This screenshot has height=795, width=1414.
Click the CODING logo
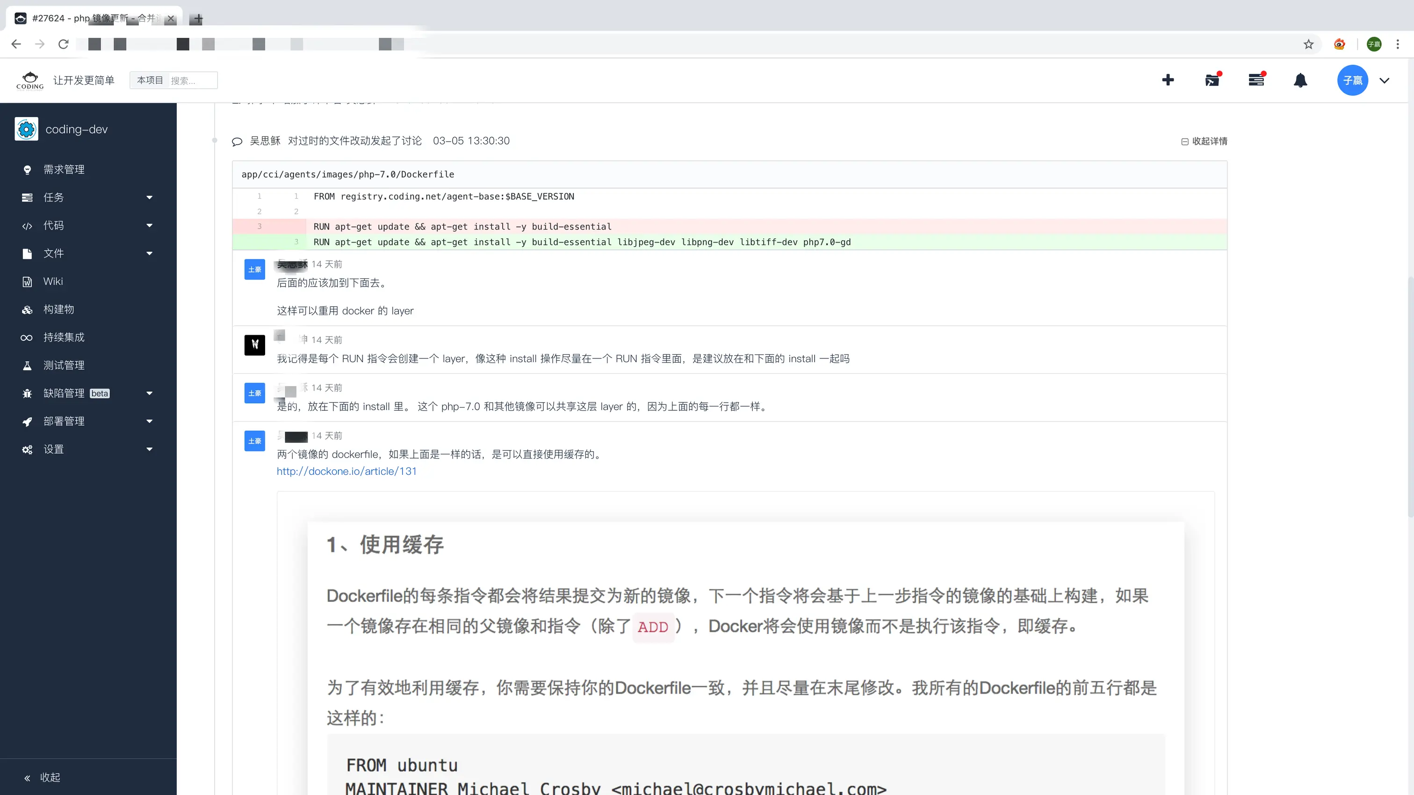click(29, 80)
